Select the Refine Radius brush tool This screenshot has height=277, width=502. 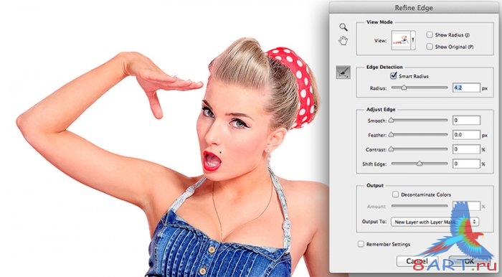[344, 72]
